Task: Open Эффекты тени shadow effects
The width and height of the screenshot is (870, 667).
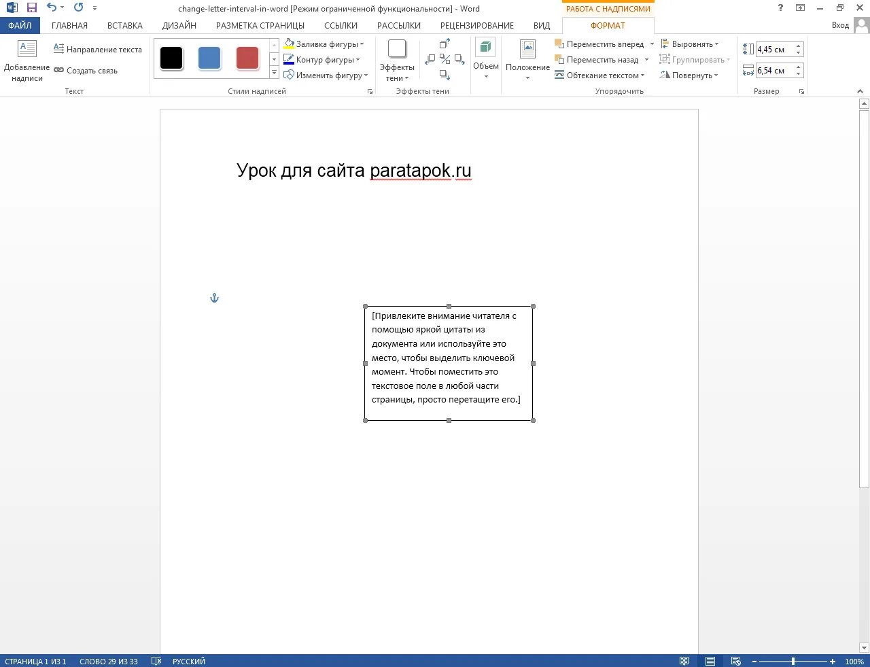Action: [x=397, y=60]
